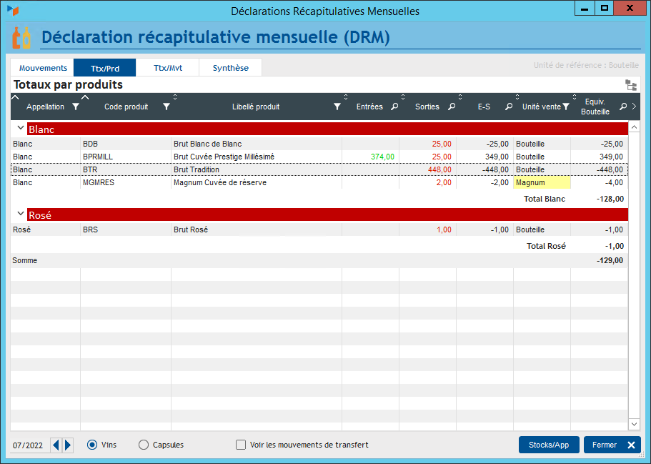Image resolution: width=651 pixels, height=464 pixels.
Task: Enable Voir les mouvements de transfert checkbox
Action: click(241, 445)
